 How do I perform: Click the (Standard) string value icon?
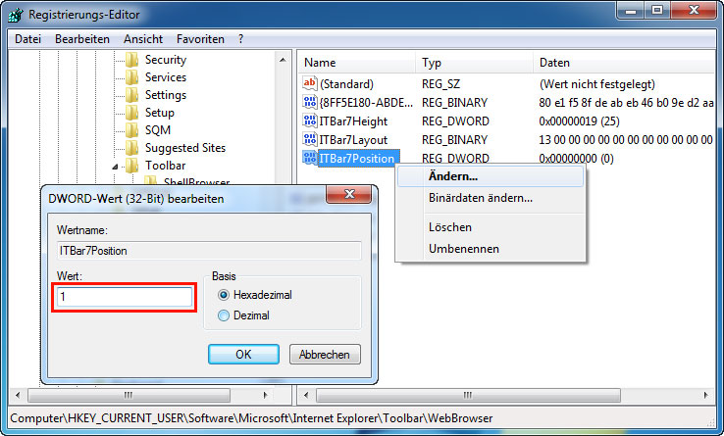coord(310,84)
